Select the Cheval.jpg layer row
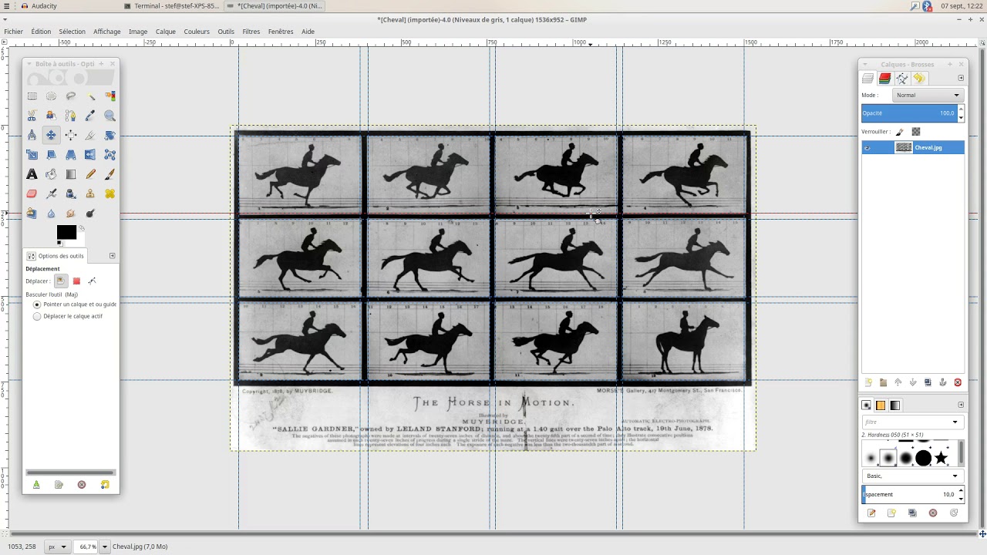The image size is (987, 555). 913,147
